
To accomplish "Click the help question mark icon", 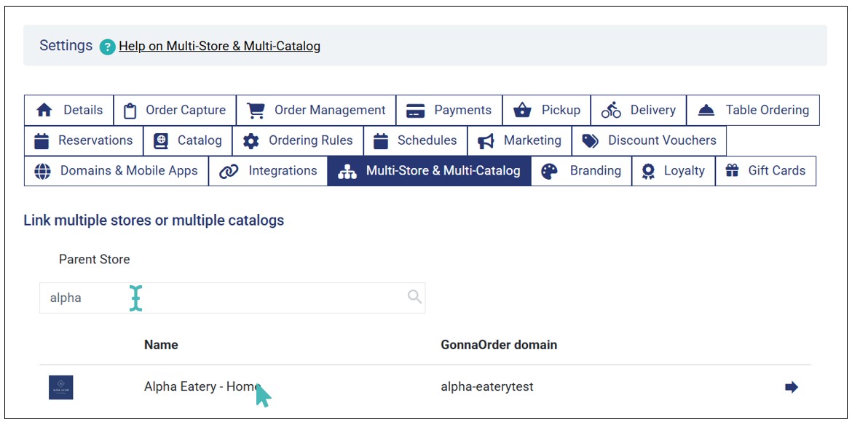I will coord(108,47).
